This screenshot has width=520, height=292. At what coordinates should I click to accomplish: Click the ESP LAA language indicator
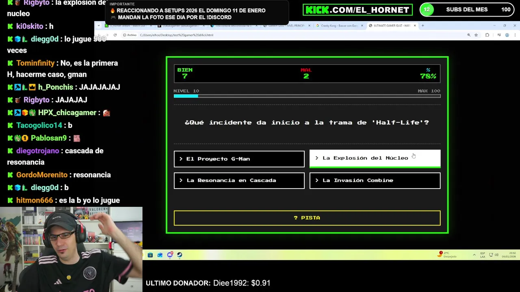[x=483, y=255]
